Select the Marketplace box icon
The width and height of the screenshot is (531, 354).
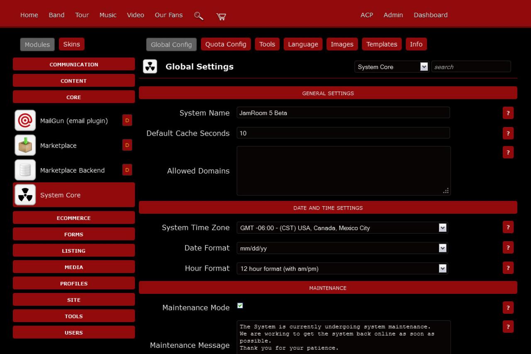click(25, 145)
